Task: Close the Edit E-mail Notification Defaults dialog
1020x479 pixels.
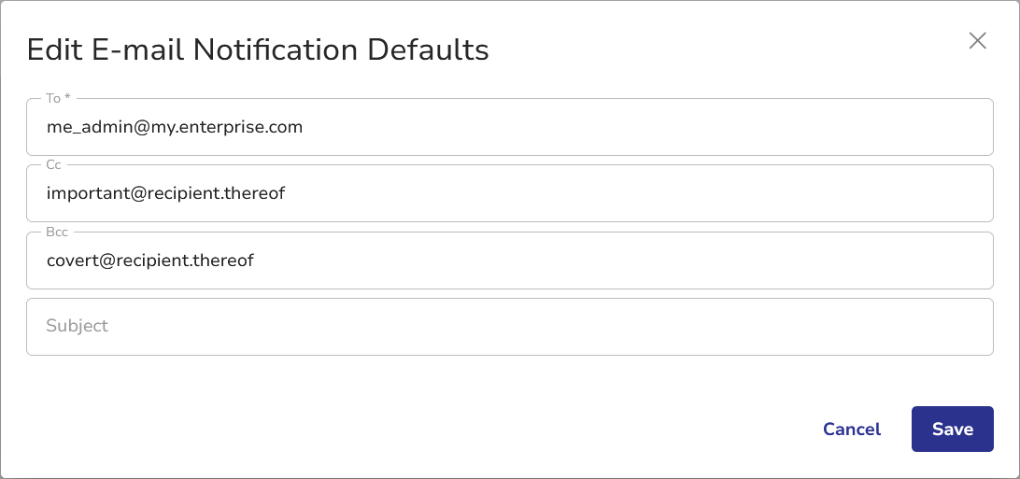Action: 977,41
